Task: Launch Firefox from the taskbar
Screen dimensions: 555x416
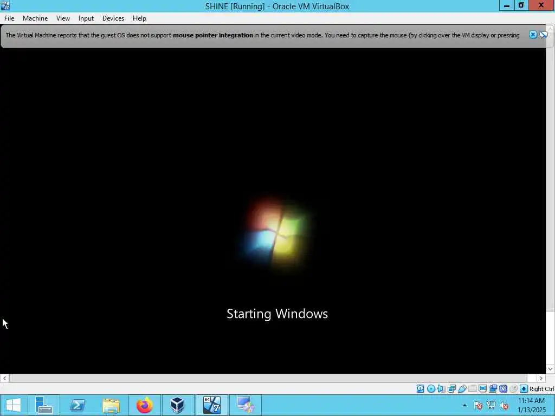Action: point(144,405)
